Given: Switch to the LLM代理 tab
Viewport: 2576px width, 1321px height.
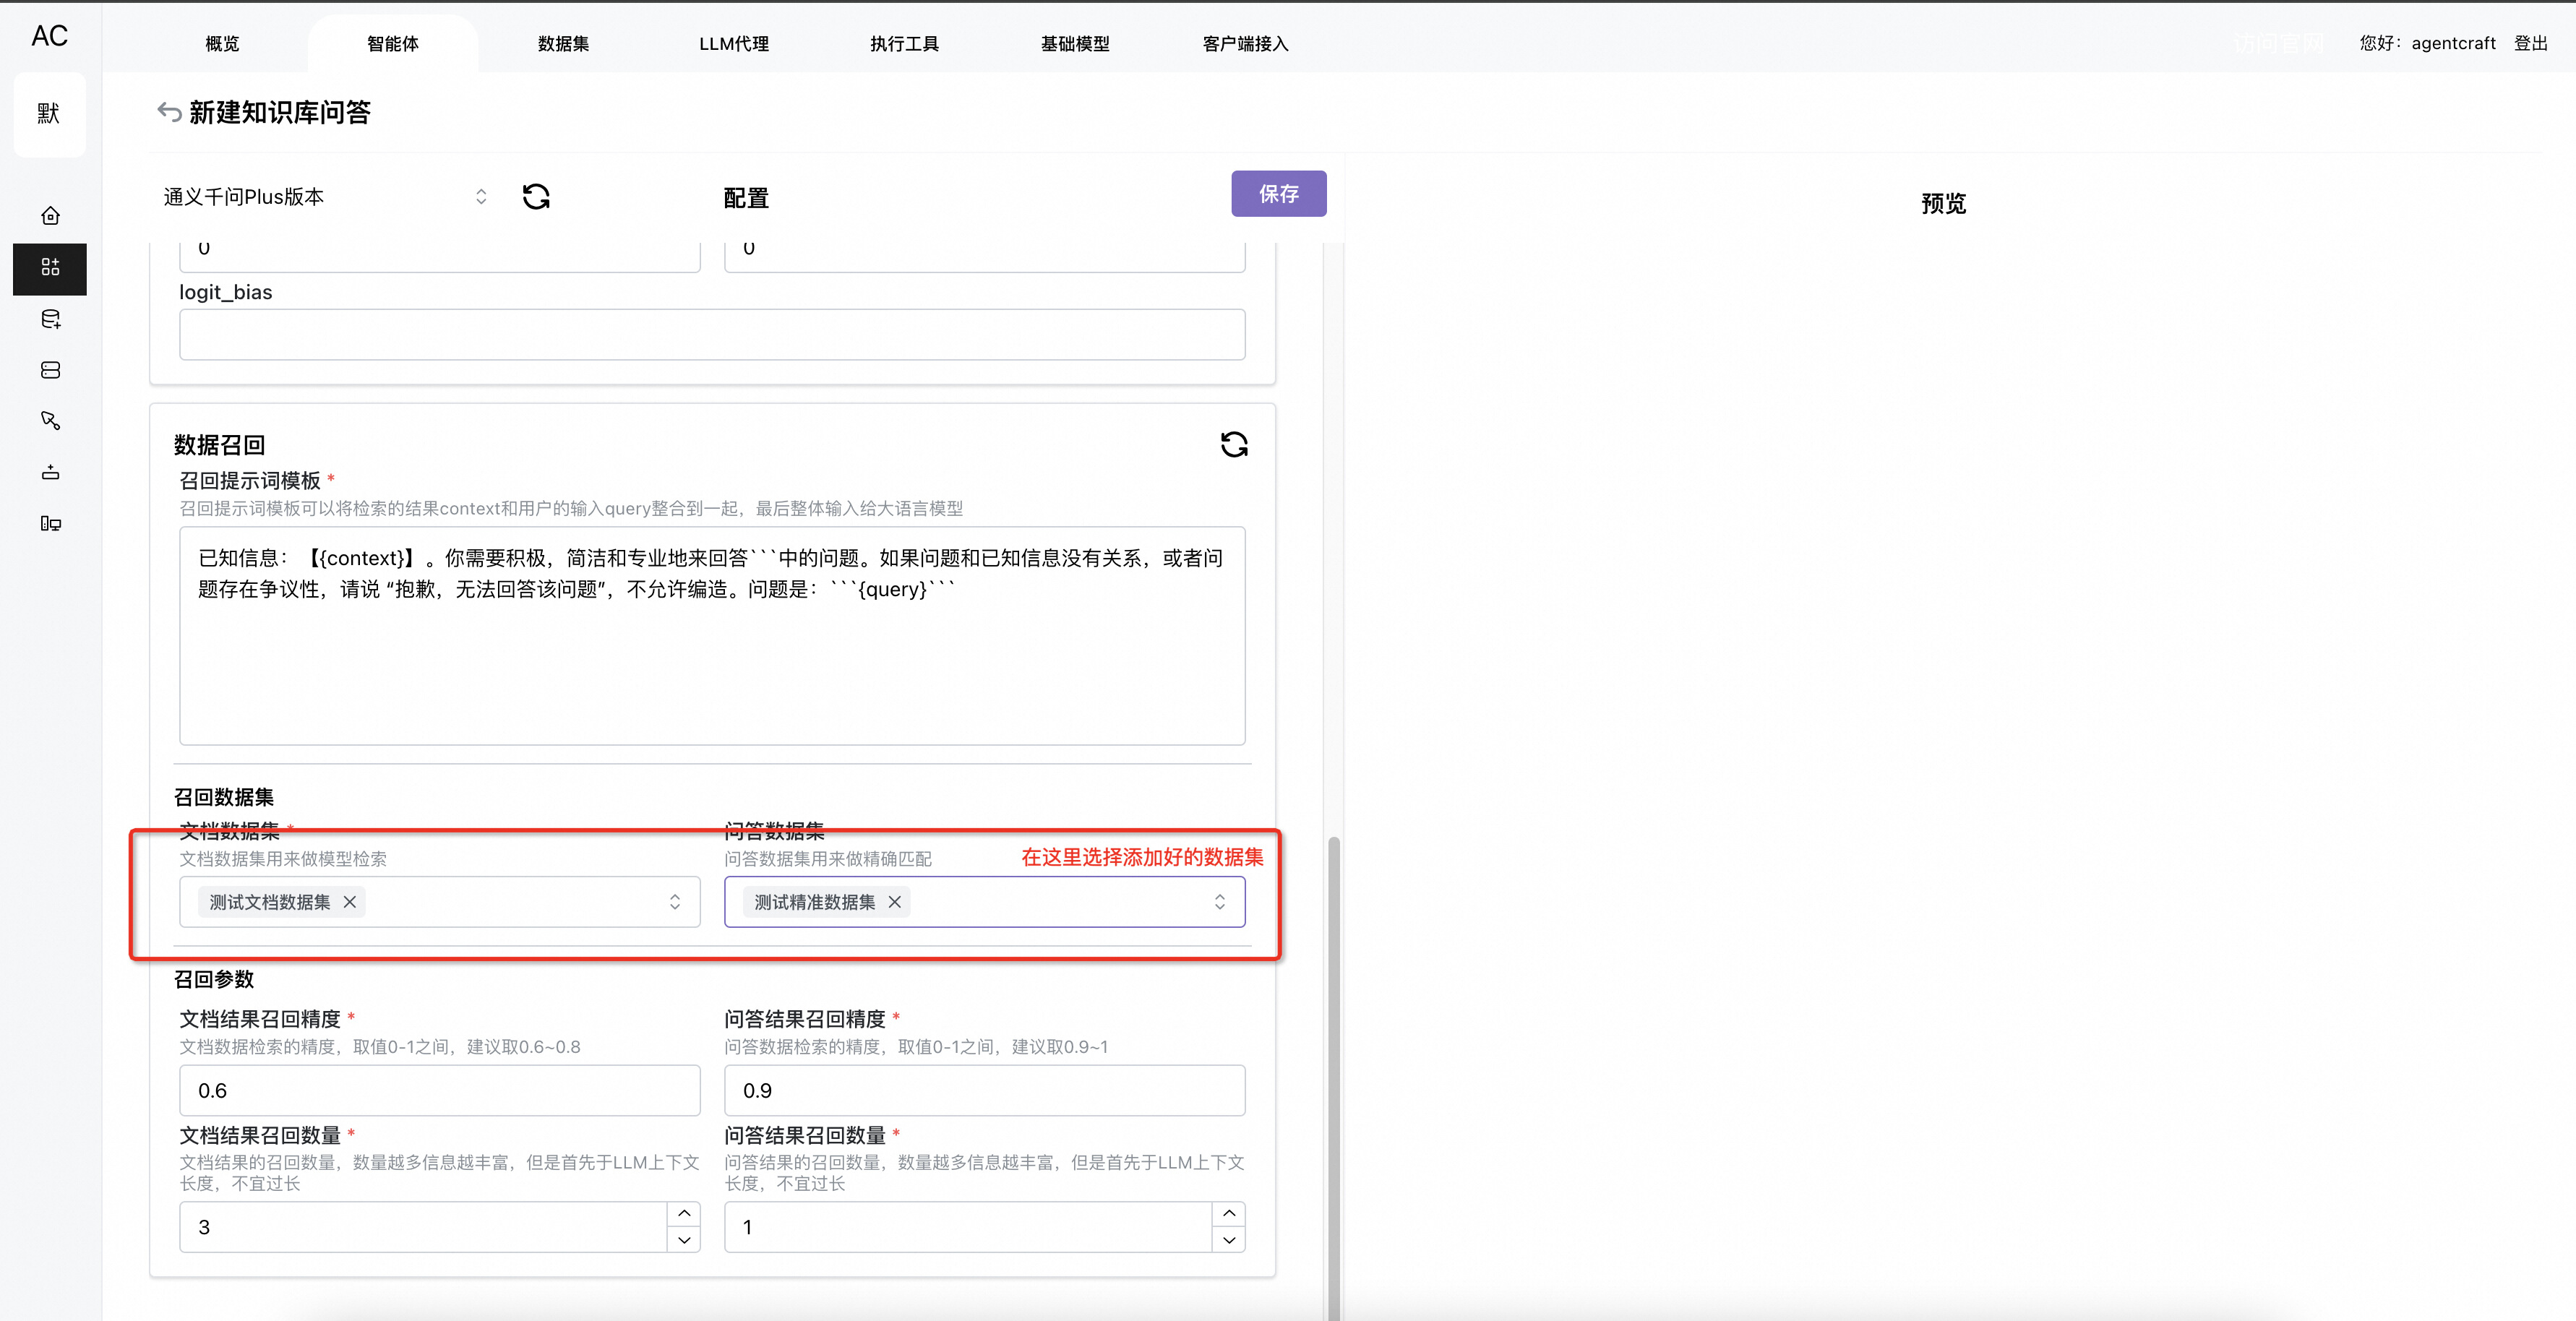Looking at the screenshot, I should pyautogui.click(x=734, y=44).
